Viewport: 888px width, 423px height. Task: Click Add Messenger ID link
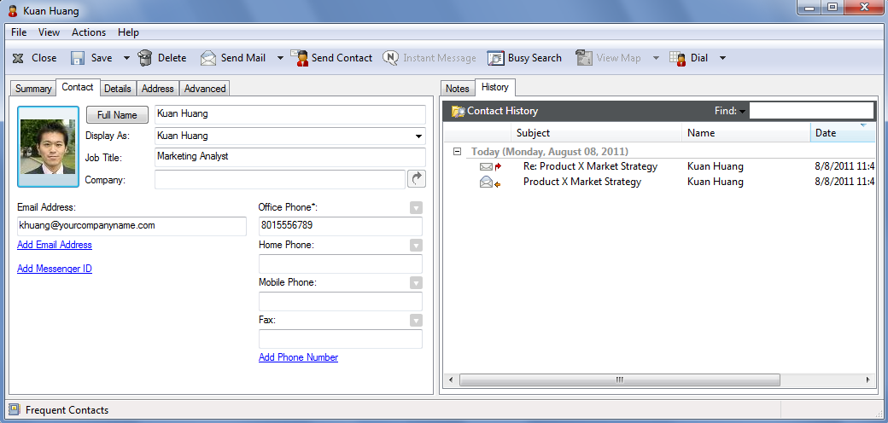55,269
